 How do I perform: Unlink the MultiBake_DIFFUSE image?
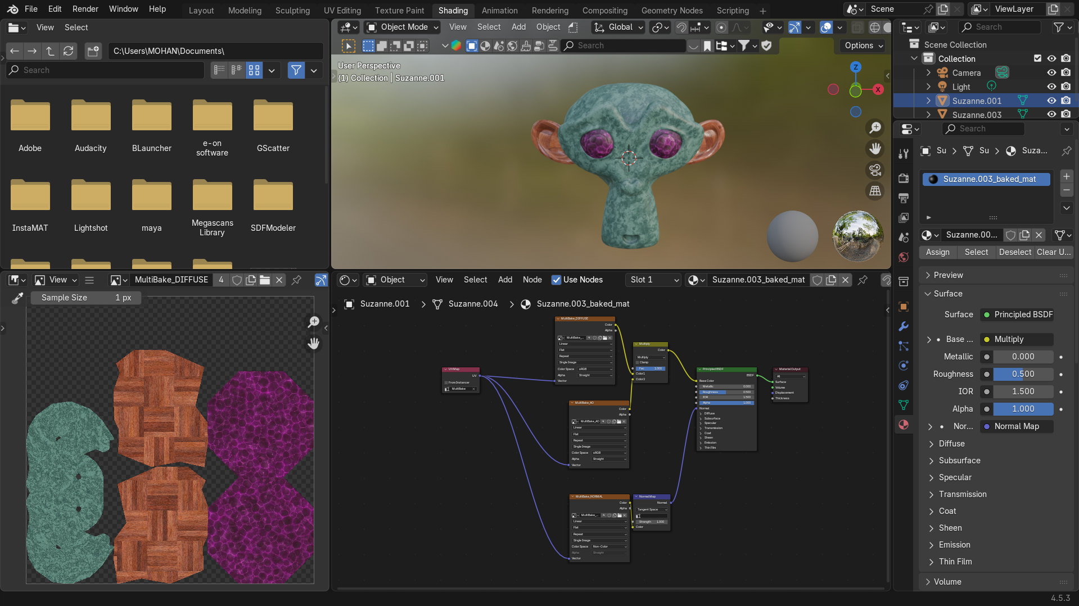tap(279, 280)
